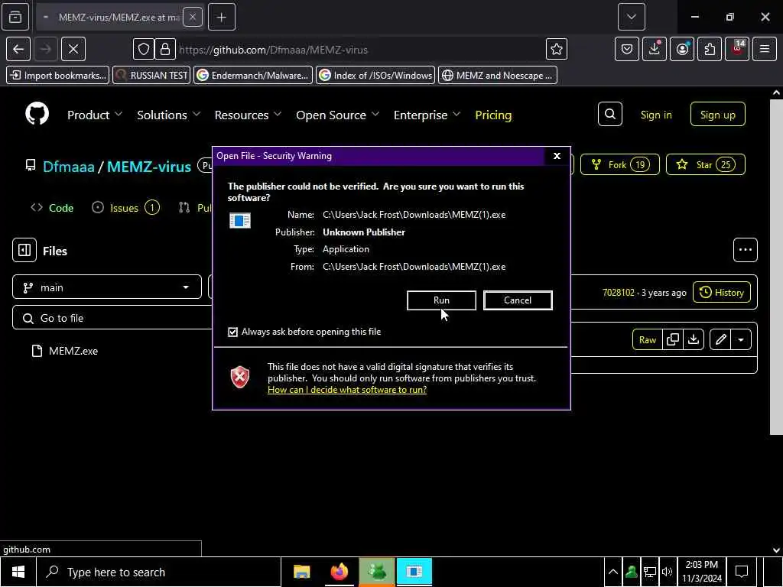The height and width of the screenshot is (587, 783).
Task: Expand the Product menu
Action: 95,115
